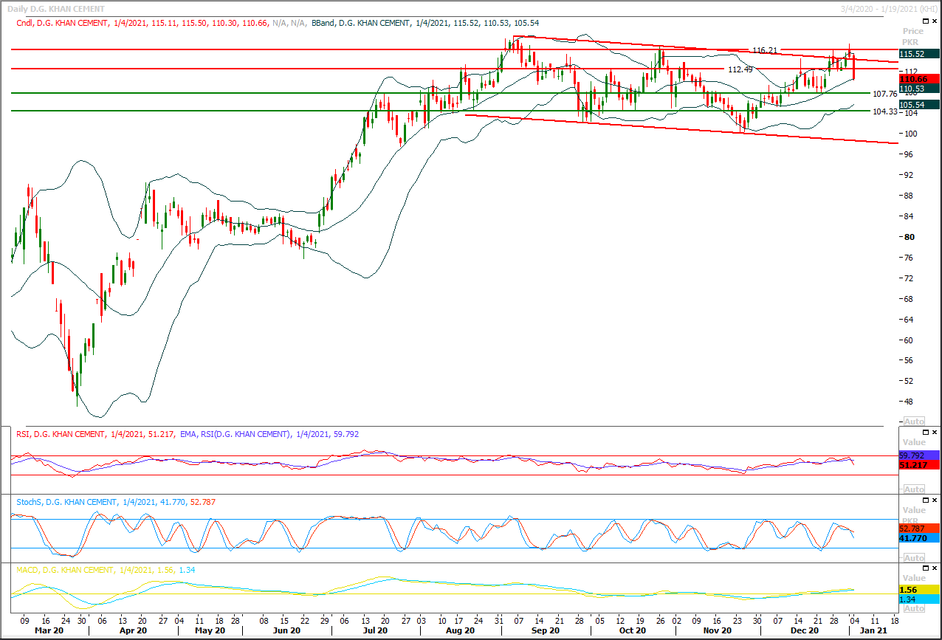Click the 'Oct 20' month label on time axis
Viewport: 942px width, 640px height.
click(633, 632)
